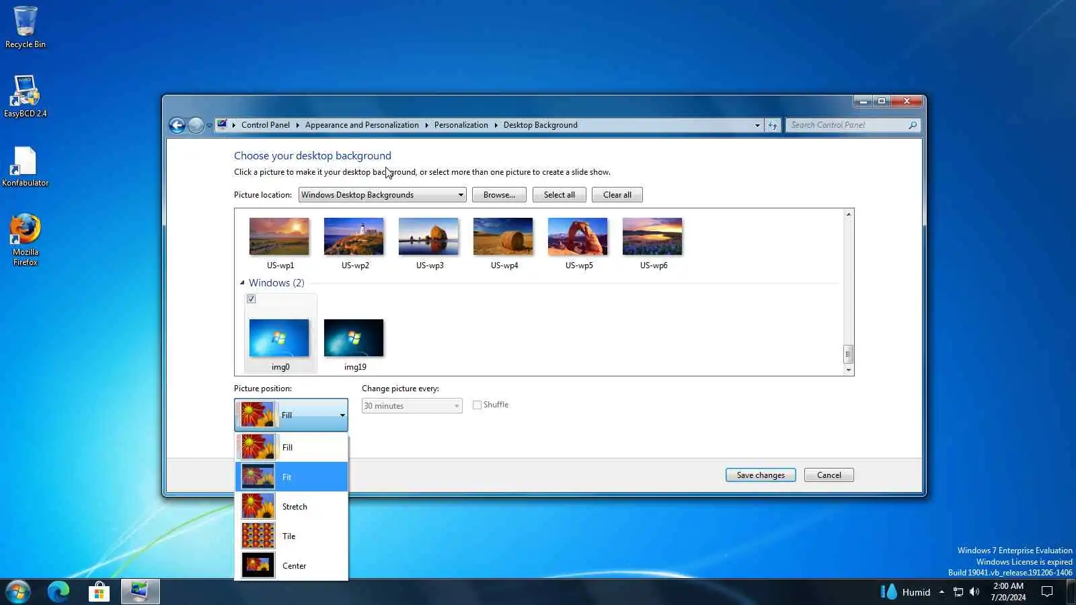The image size is (1076, 605).
Task: Open the 30 minutes interval dropdown
Action: click(x=412, y=406)
